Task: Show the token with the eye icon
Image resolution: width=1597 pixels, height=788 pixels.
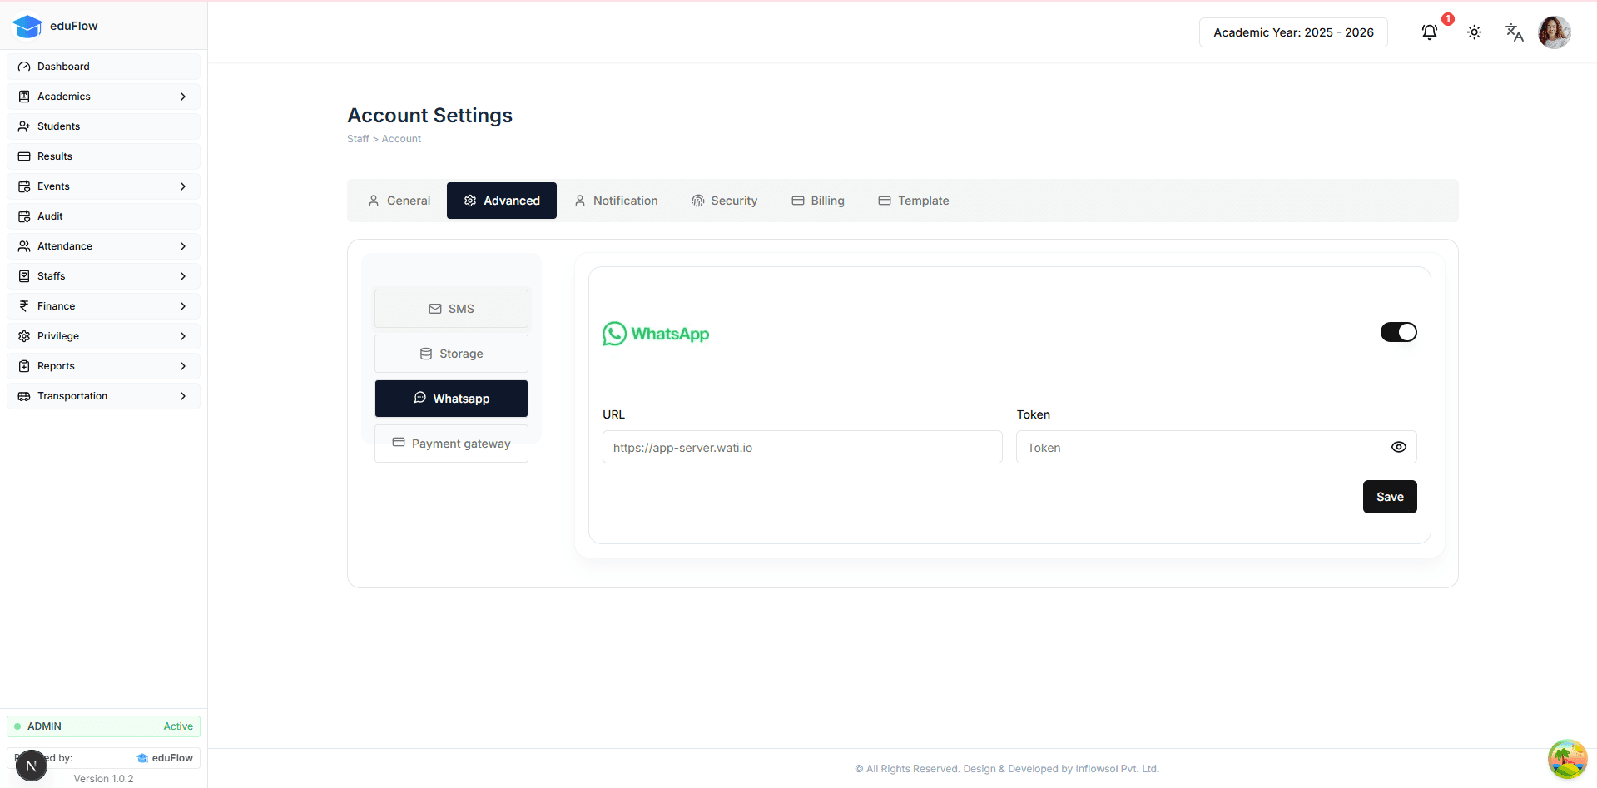Action: pyautogui.click(x=1398, y=447)
